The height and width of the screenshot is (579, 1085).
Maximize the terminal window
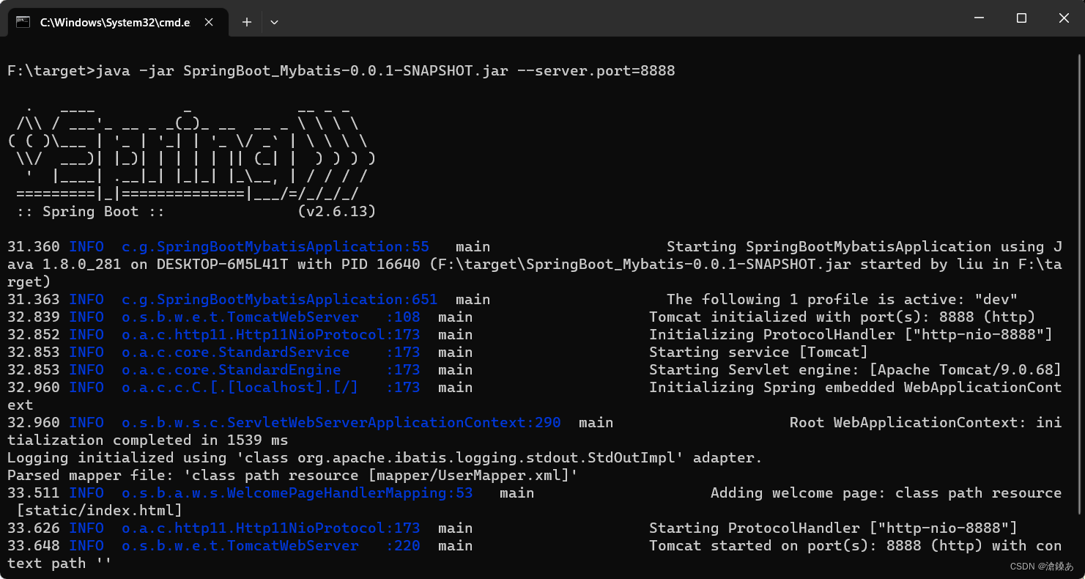tap(1021, 18)
